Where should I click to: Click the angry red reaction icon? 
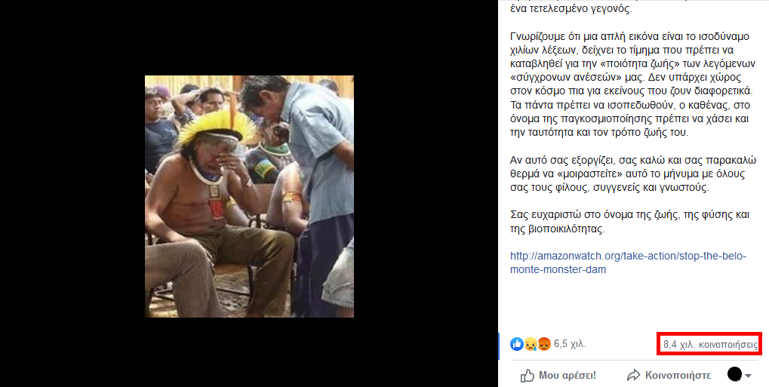pyautogui.click(x=543, y=344)
